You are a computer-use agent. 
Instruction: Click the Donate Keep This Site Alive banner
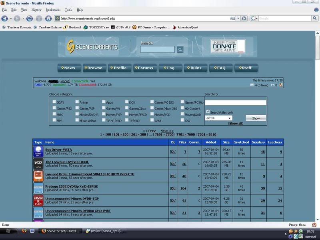click(x=228, y=46)
